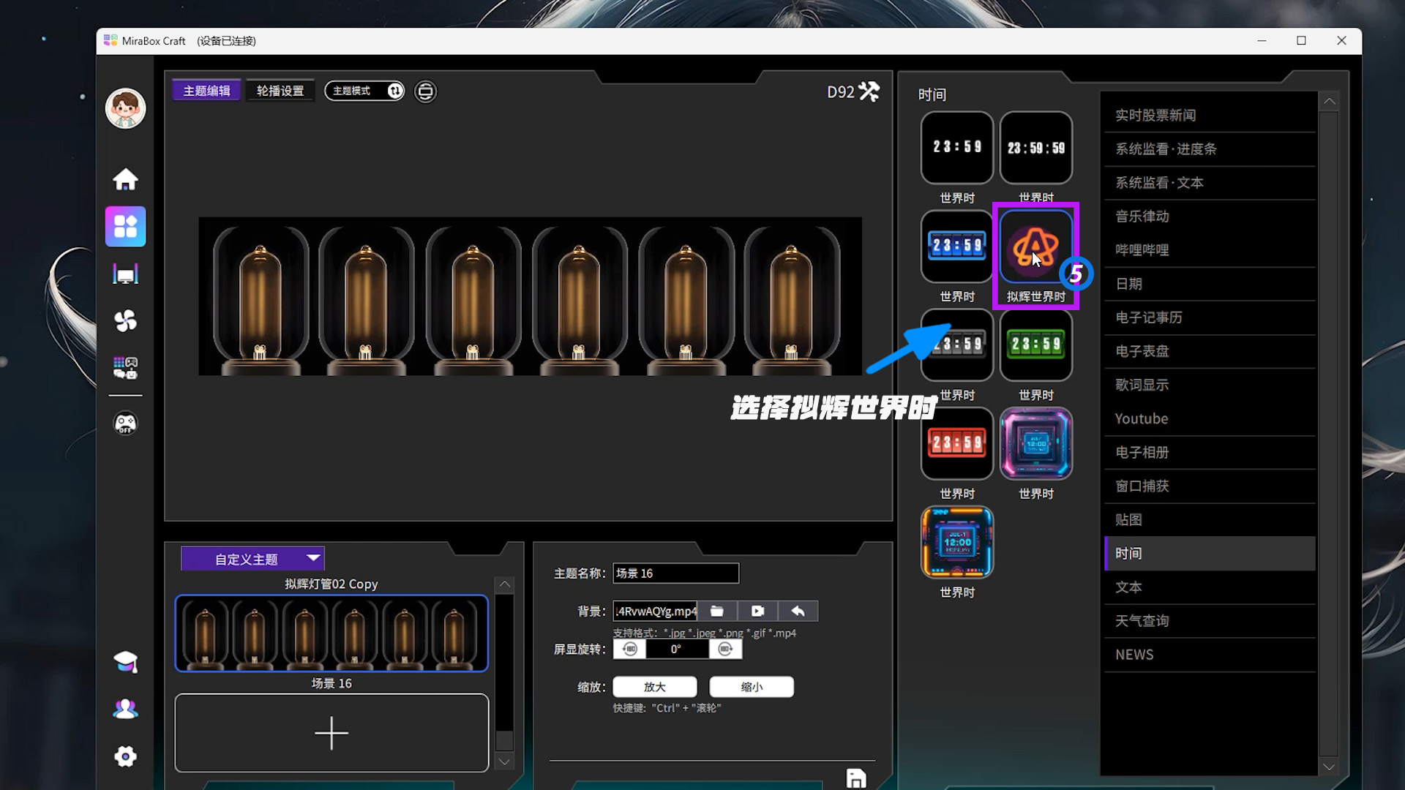Click the 放大 zoom-in button

[655, 687]
